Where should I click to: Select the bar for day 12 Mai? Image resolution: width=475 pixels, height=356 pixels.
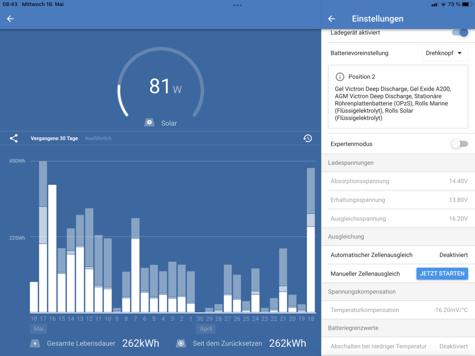pyautogui.click(x=89, y=260)
